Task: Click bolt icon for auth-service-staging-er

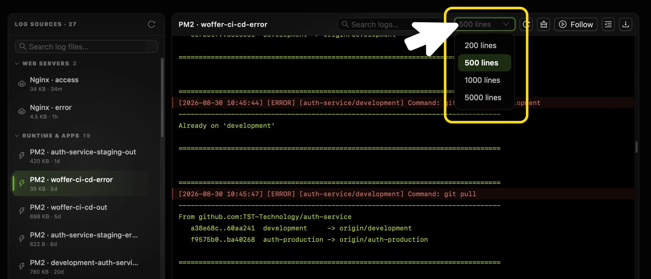Action: (x=22, y=238)
